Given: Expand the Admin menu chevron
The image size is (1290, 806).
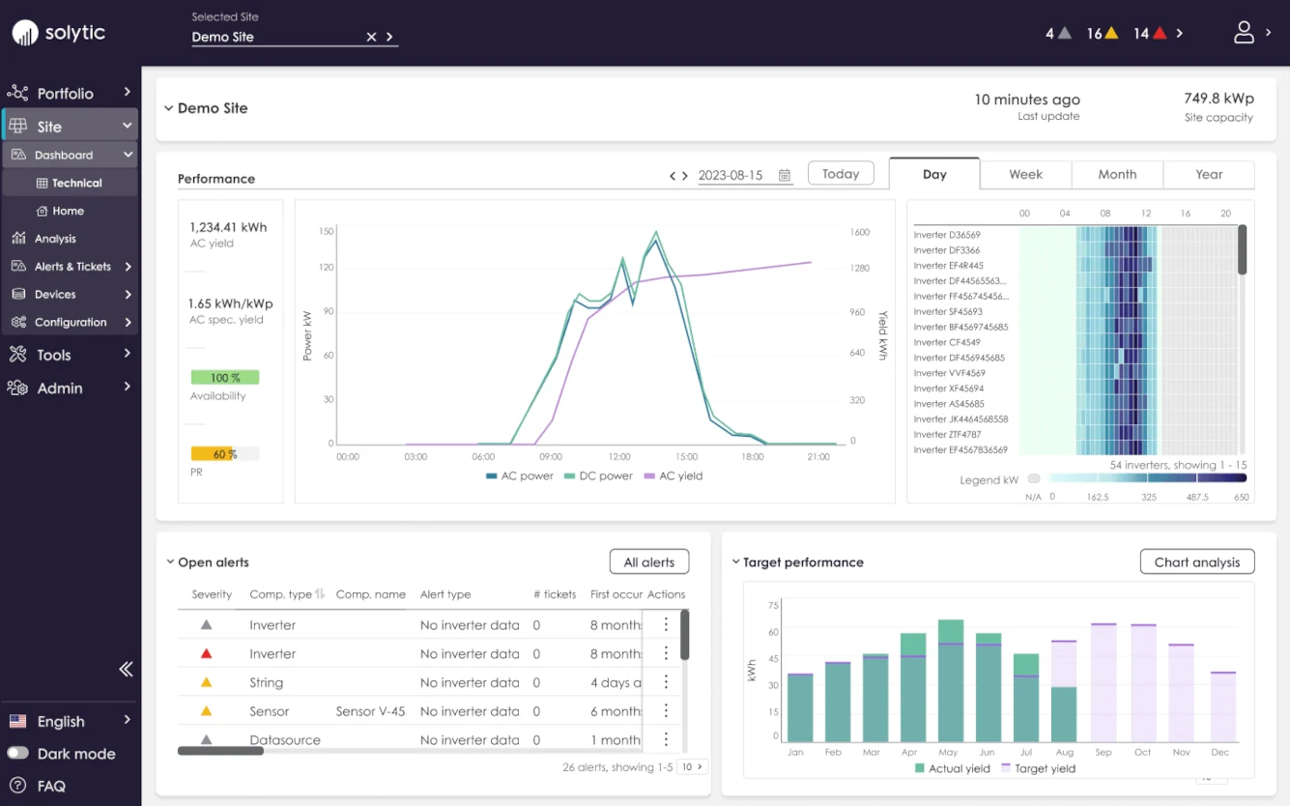Looking at the screenshot, I should coord(127,388).
